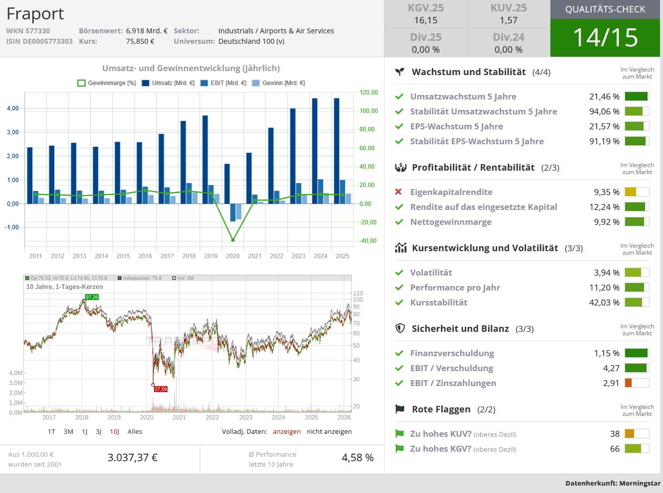Click the red X next to Eigenkapitalrendite
Viewport: 663px width, 493px height.
pos(398,192)
